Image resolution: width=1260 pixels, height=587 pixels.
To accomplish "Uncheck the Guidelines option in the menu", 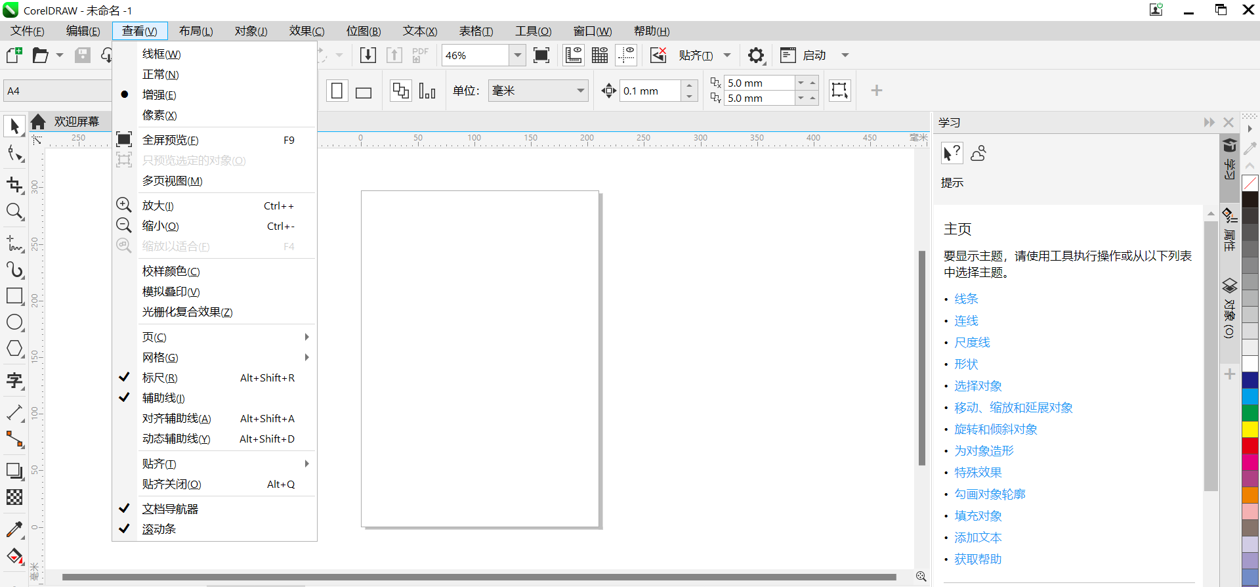I will 163,399.
